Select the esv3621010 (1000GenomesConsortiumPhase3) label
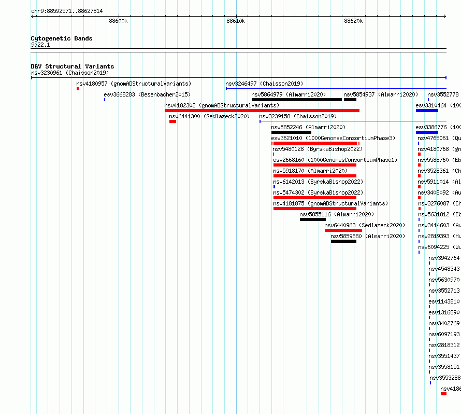 (333, 138)
